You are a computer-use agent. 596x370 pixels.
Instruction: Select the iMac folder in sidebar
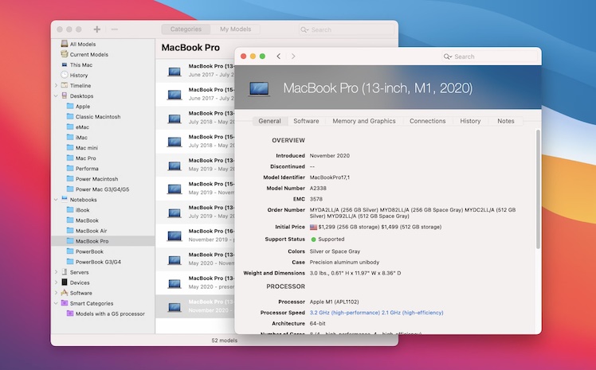point(81,137)
